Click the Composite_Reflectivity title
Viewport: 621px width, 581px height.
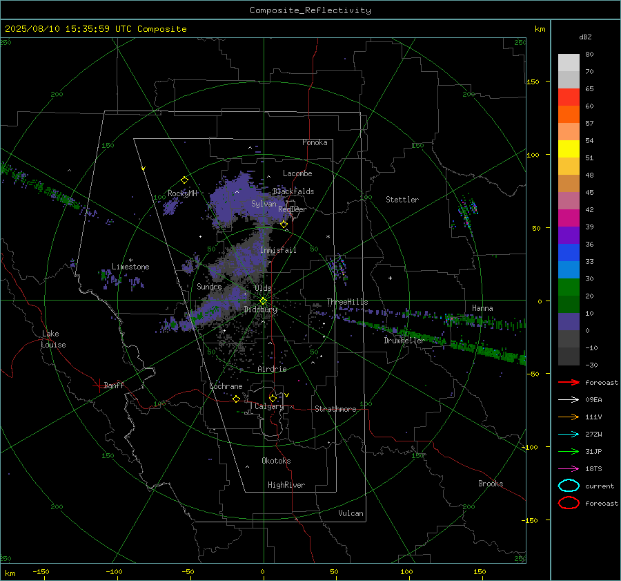pyautogui.click(x=310, y=10)
